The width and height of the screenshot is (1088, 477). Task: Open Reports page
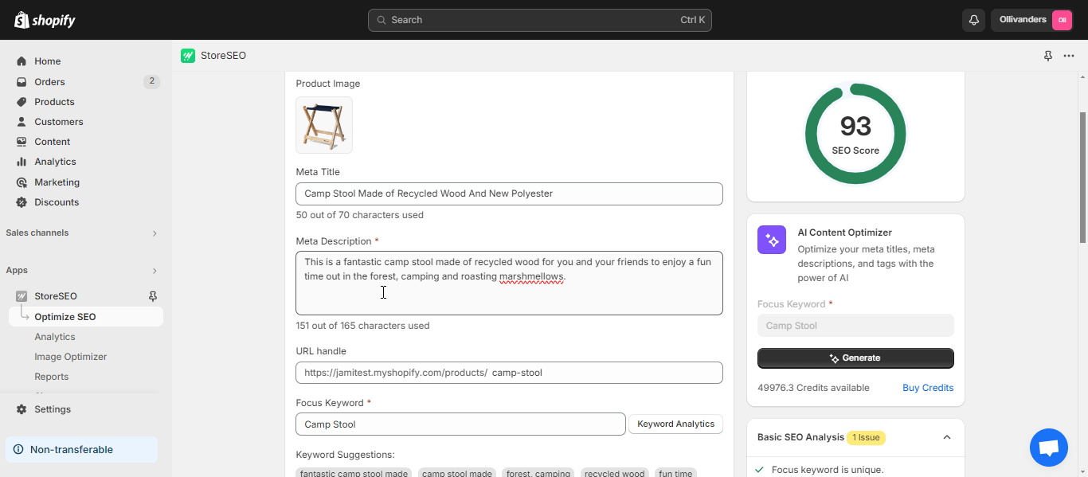[x=52, y=377]
